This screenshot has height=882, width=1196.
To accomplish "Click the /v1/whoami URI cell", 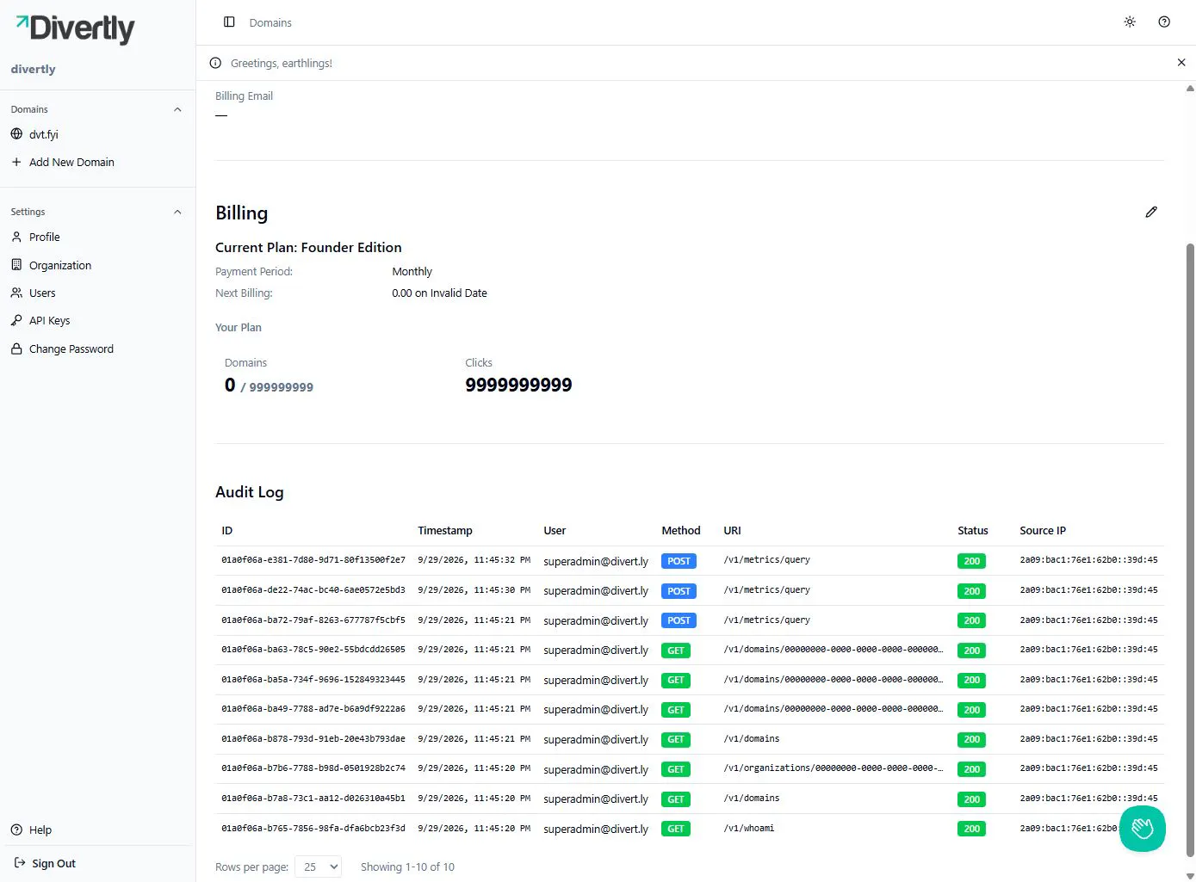I will pyautogui.click(x=749, y=829).
